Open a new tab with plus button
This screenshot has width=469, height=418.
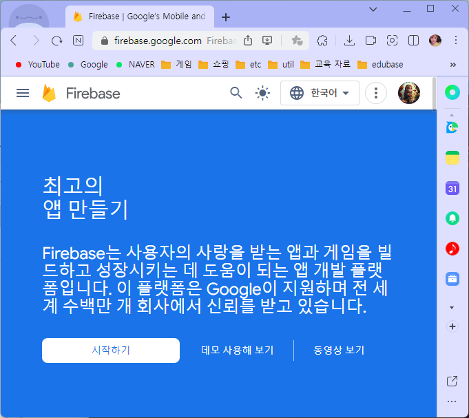click(x=226, y=17)
